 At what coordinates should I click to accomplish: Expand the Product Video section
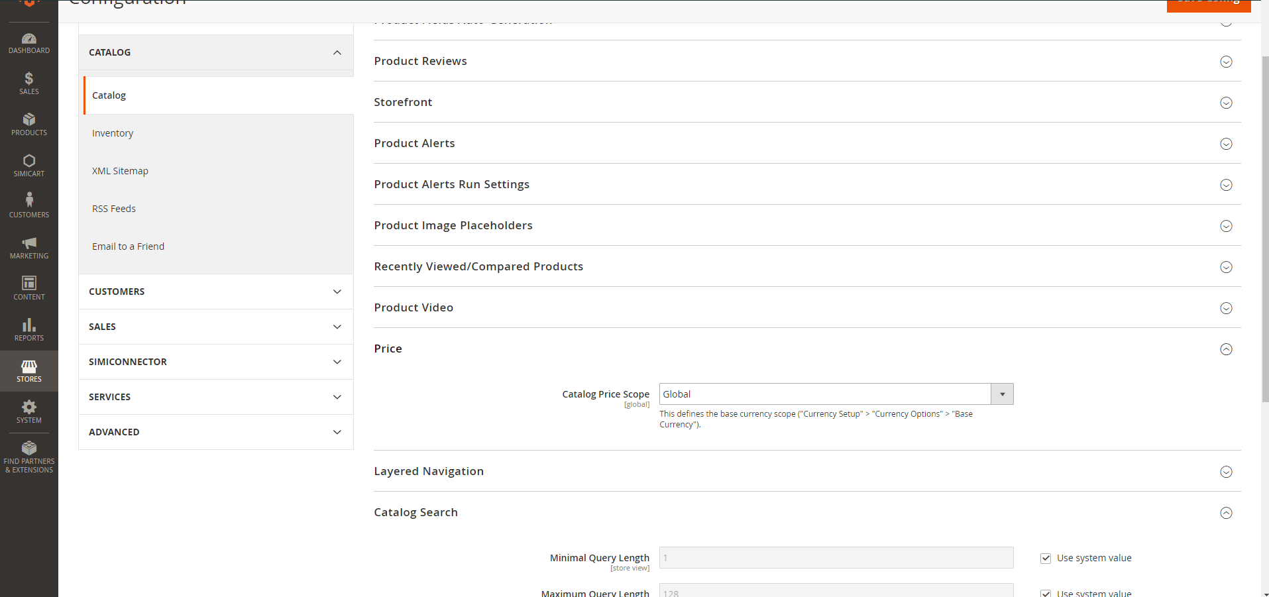point(807,307)
